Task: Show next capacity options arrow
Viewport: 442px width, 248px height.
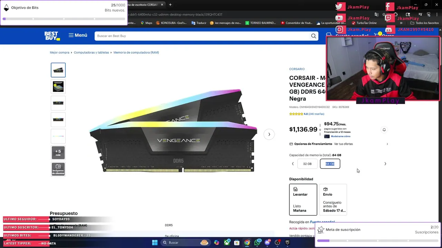Action: point(385,164)
